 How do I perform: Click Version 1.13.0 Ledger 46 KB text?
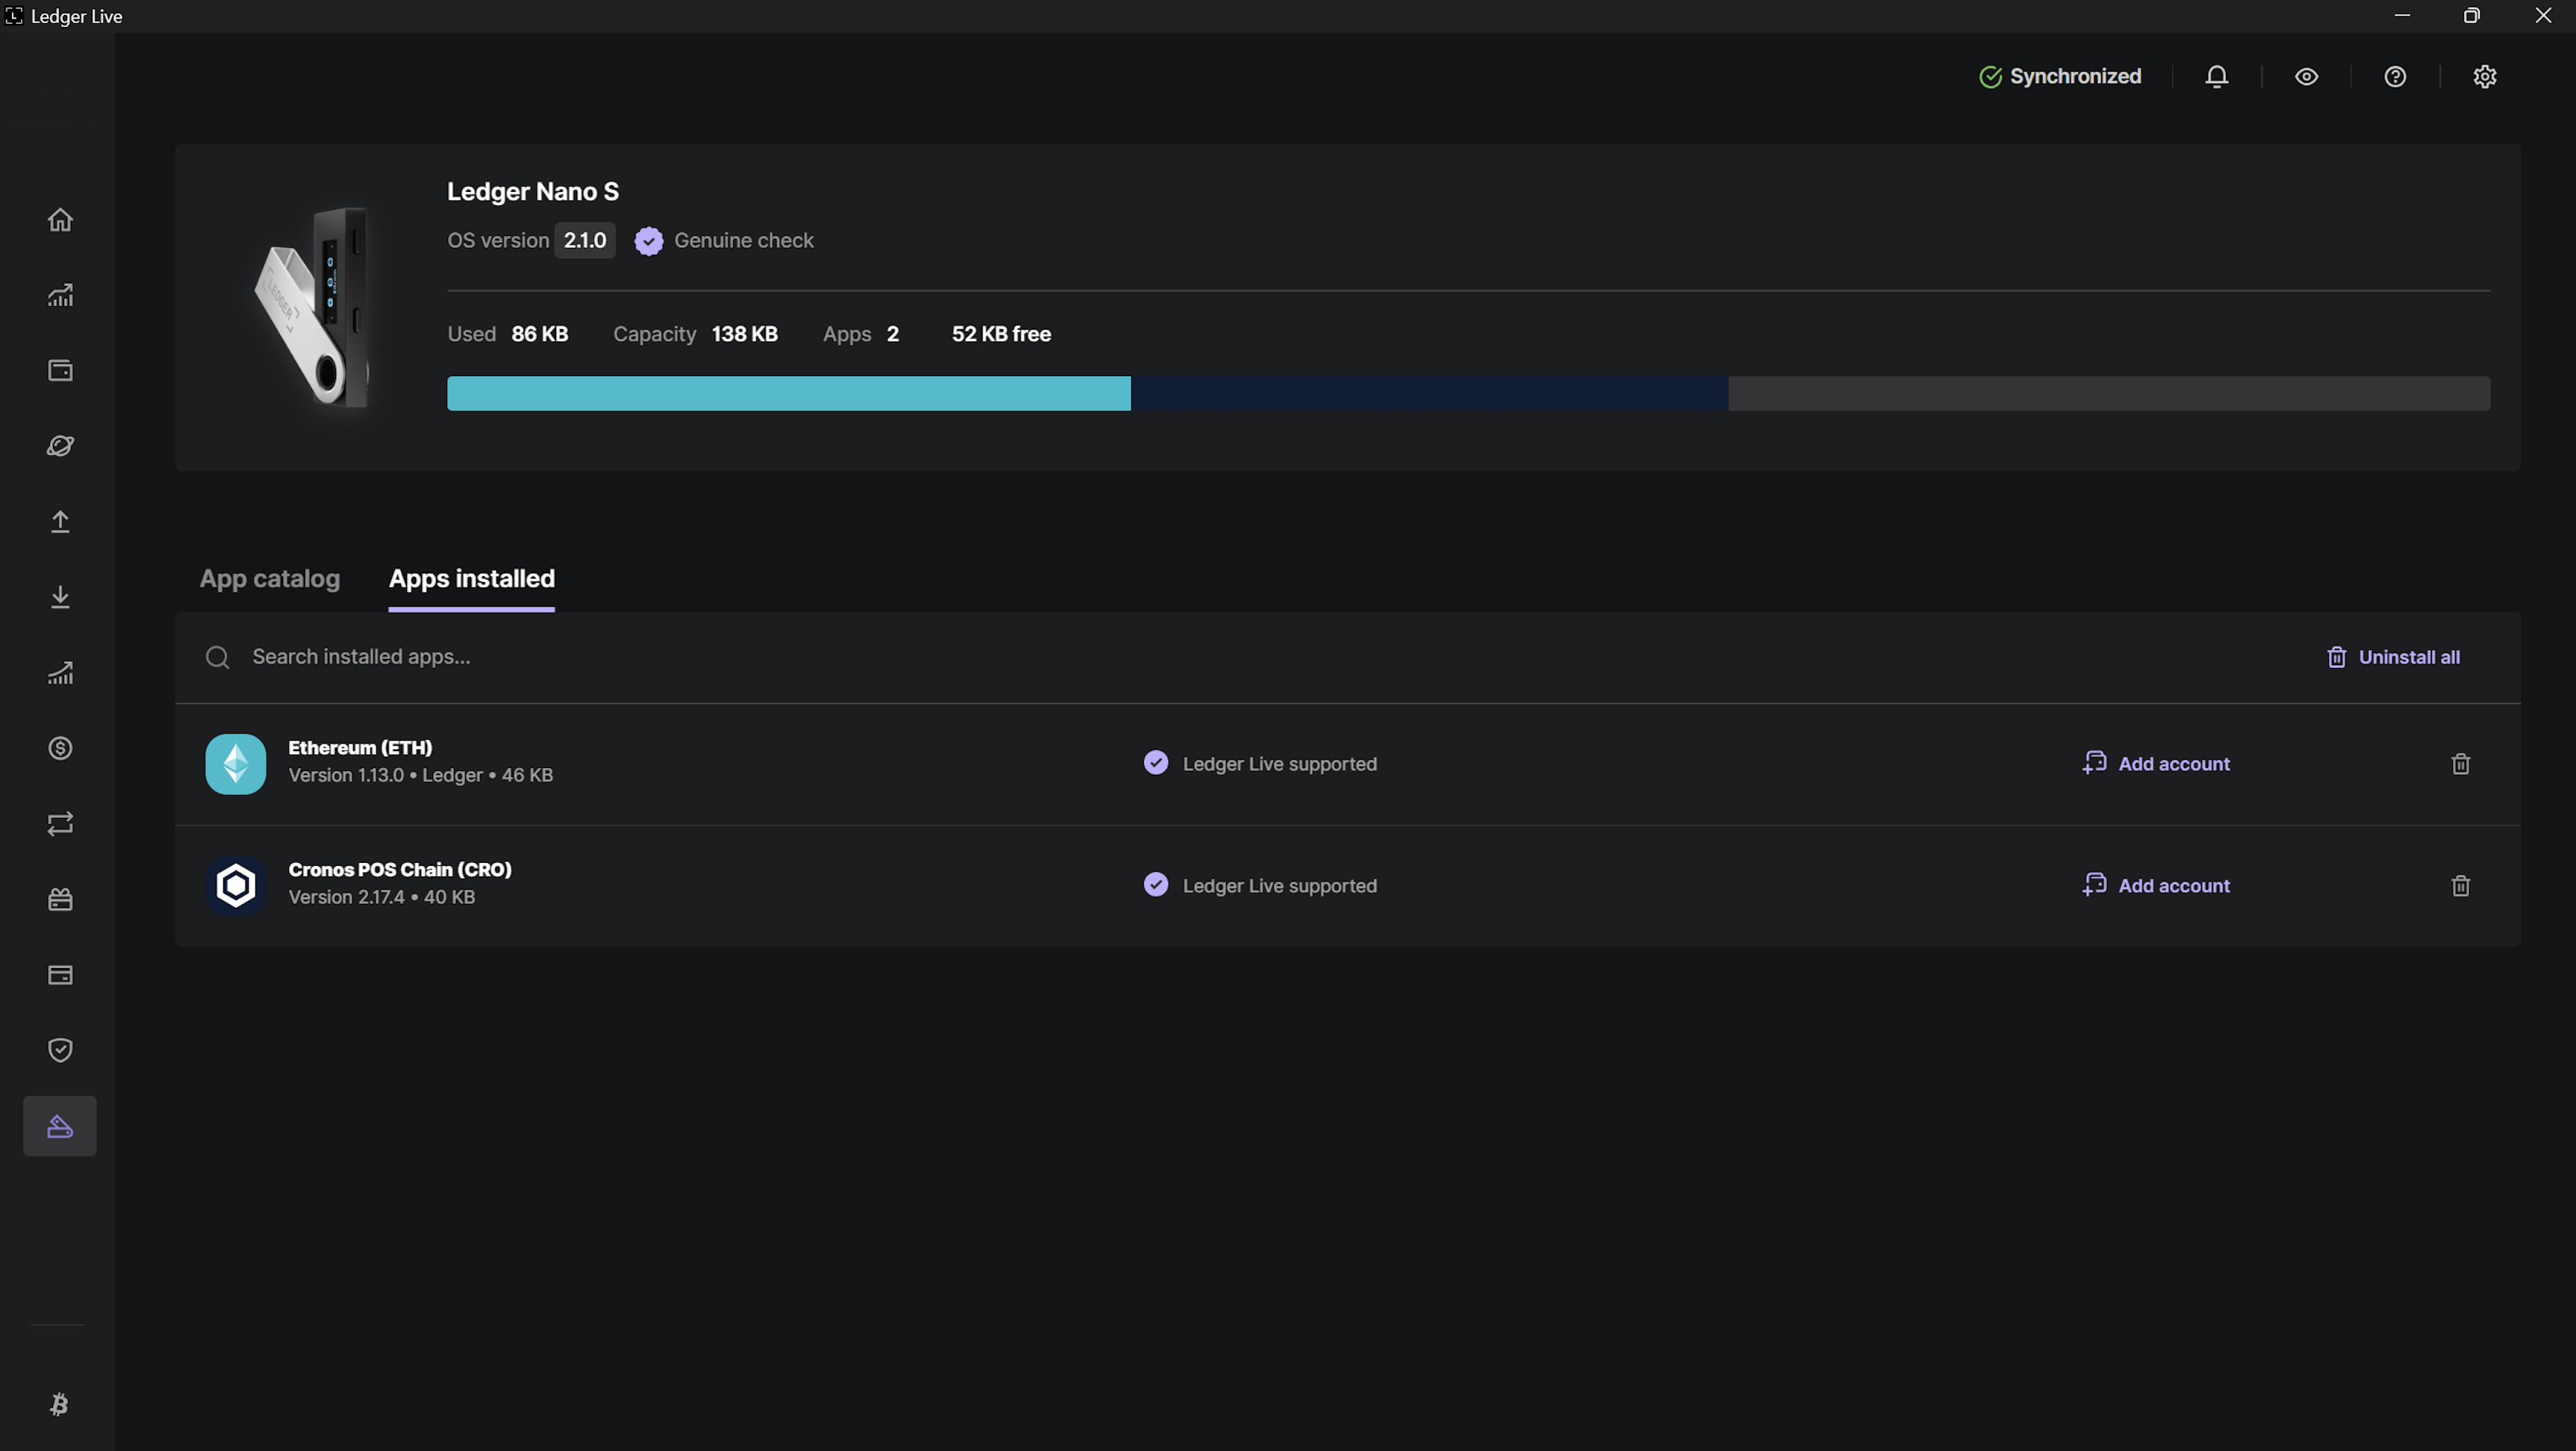click(421, 776)
